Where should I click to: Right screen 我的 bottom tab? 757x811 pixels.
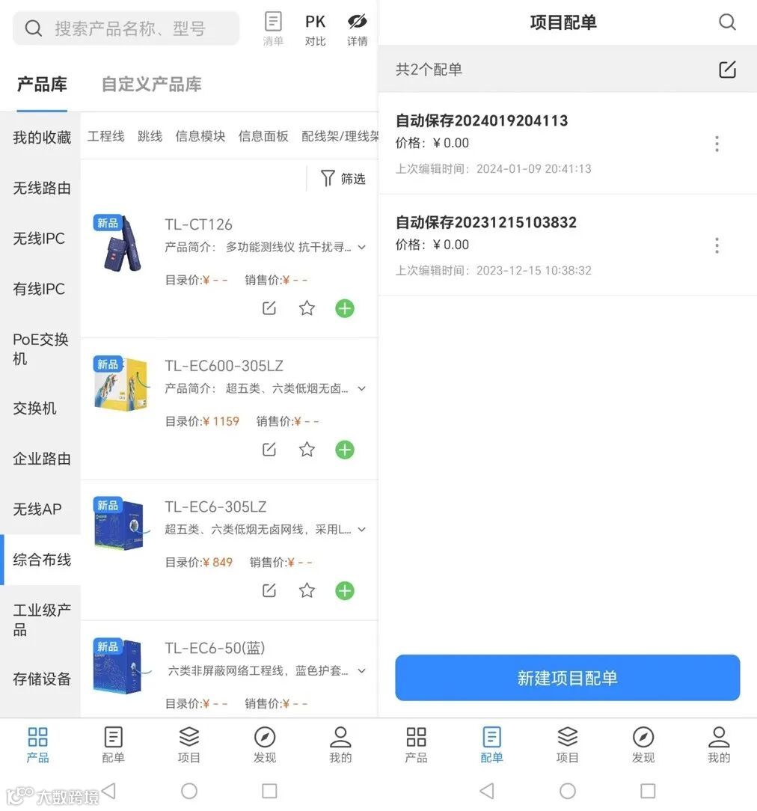pyautogui.click(x=719, y=745)
